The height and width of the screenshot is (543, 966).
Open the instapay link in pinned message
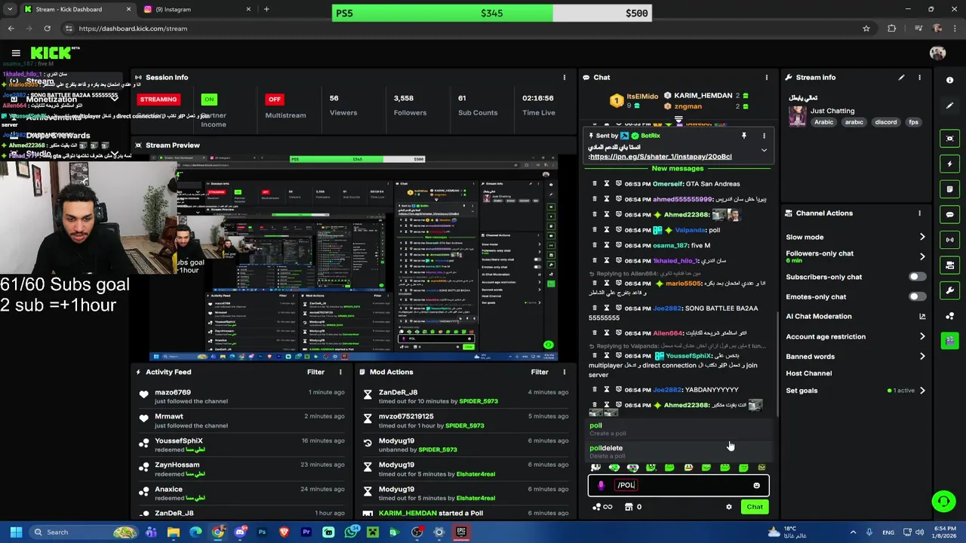click(660, 157)
